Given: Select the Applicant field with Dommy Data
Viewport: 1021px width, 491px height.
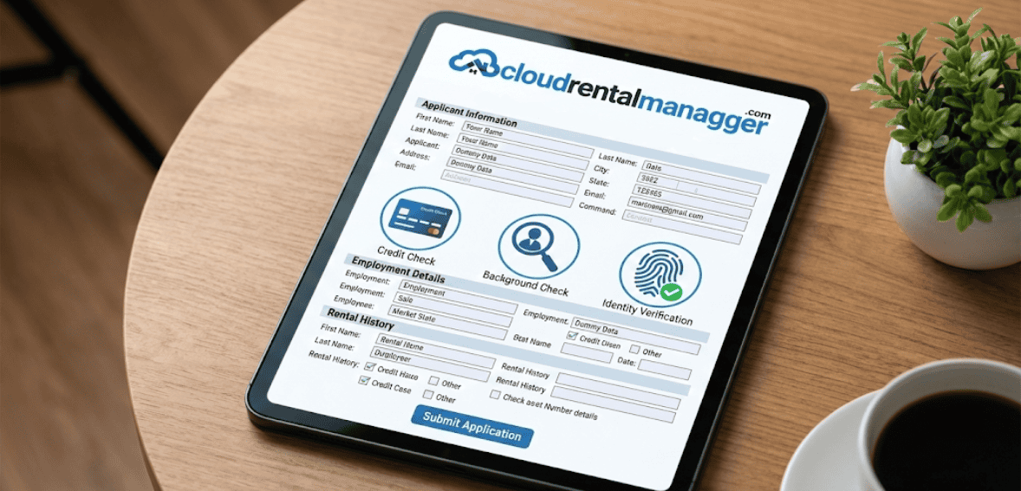Looking at the screenshot, I should pos(518,163).
